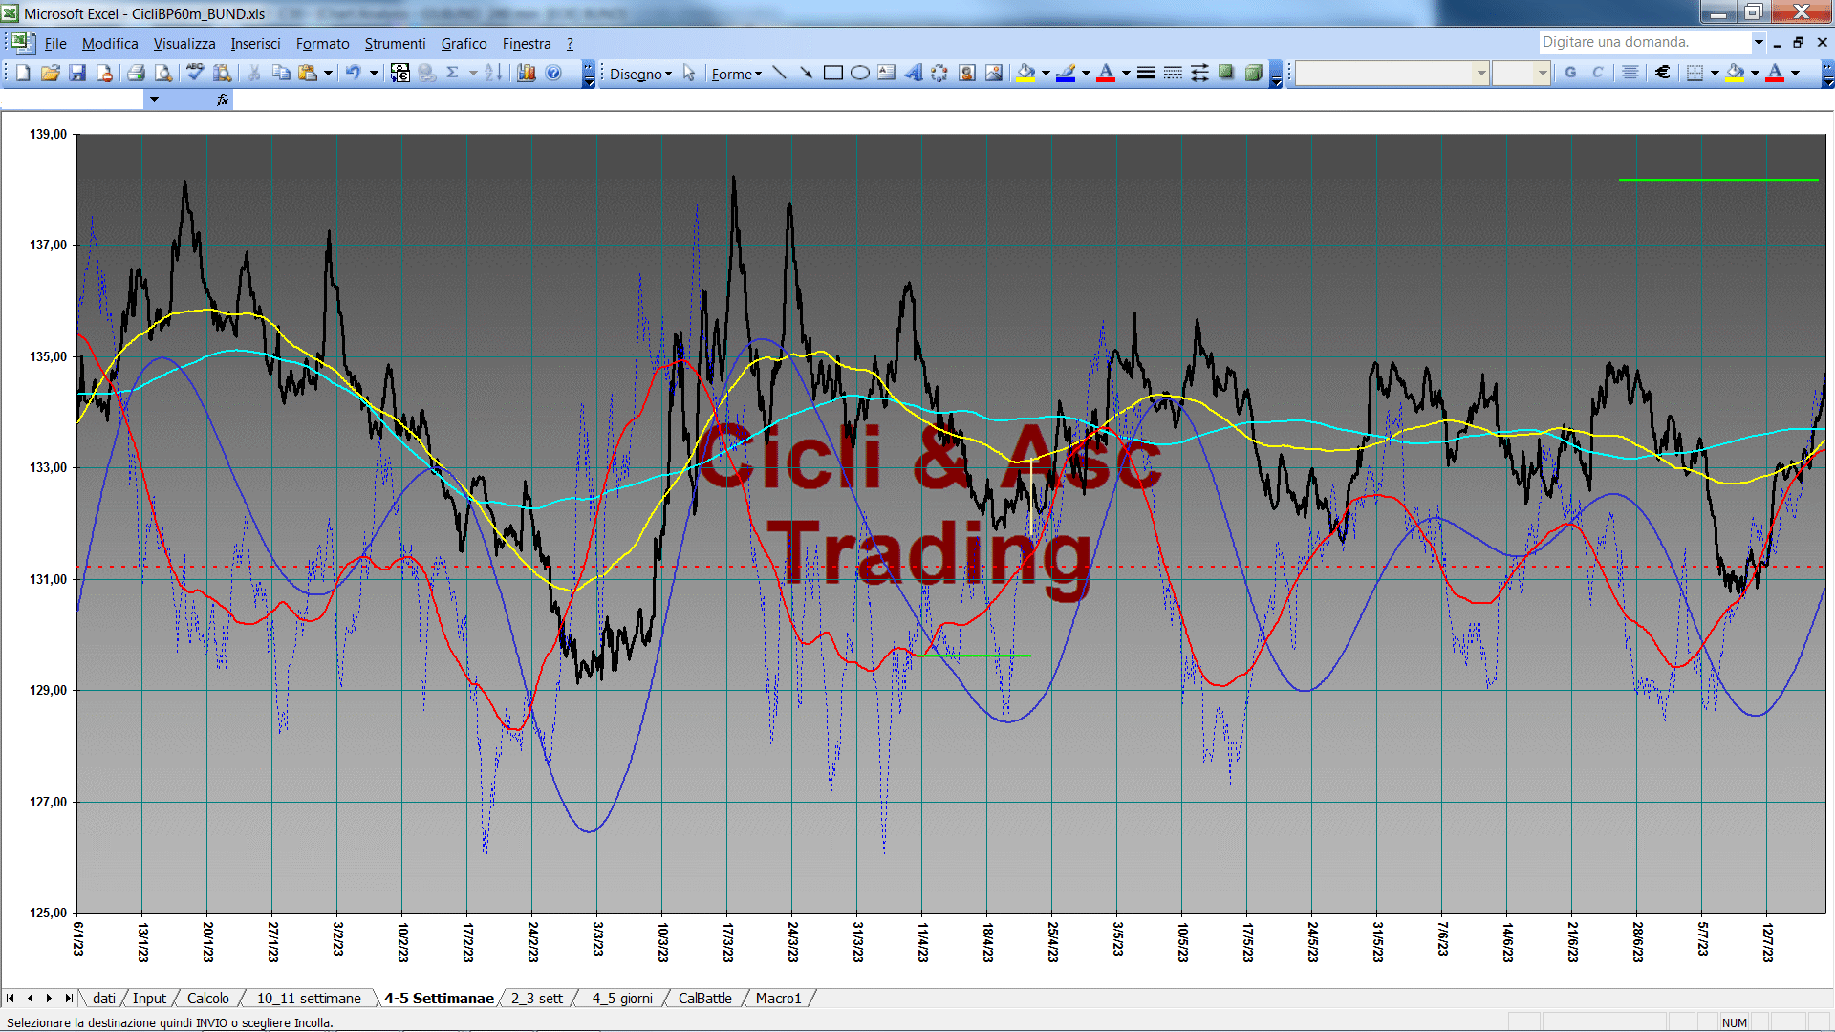The image size is (1835, 1032).
Task: Click in the 'Digitare una domanda' help box
Action: coord(1644,42)
